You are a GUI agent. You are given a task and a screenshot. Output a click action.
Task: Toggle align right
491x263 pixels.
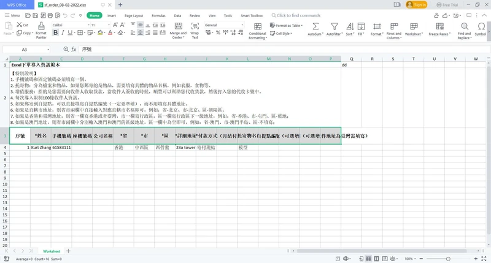click(148, 32)
